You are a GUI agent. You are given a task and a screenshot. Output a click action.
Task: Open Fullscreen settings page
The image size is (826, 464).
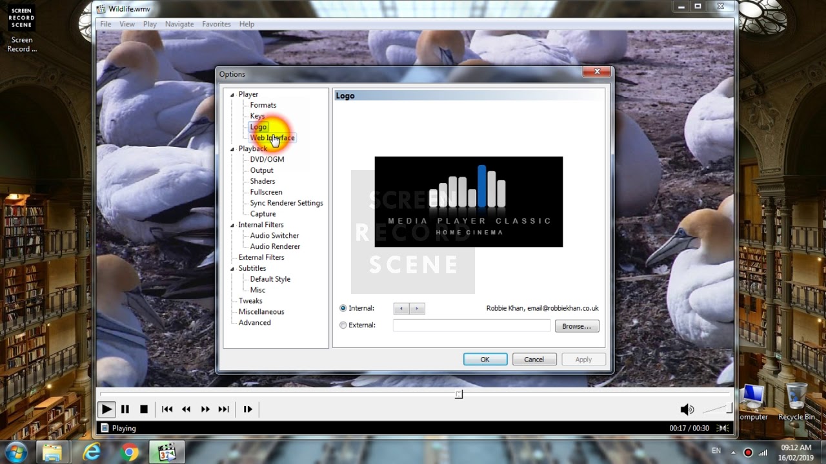click(x=266, y=192)
